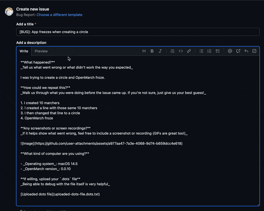Choose a different template link
Screen dimensions: 264x211
point(59,15)
